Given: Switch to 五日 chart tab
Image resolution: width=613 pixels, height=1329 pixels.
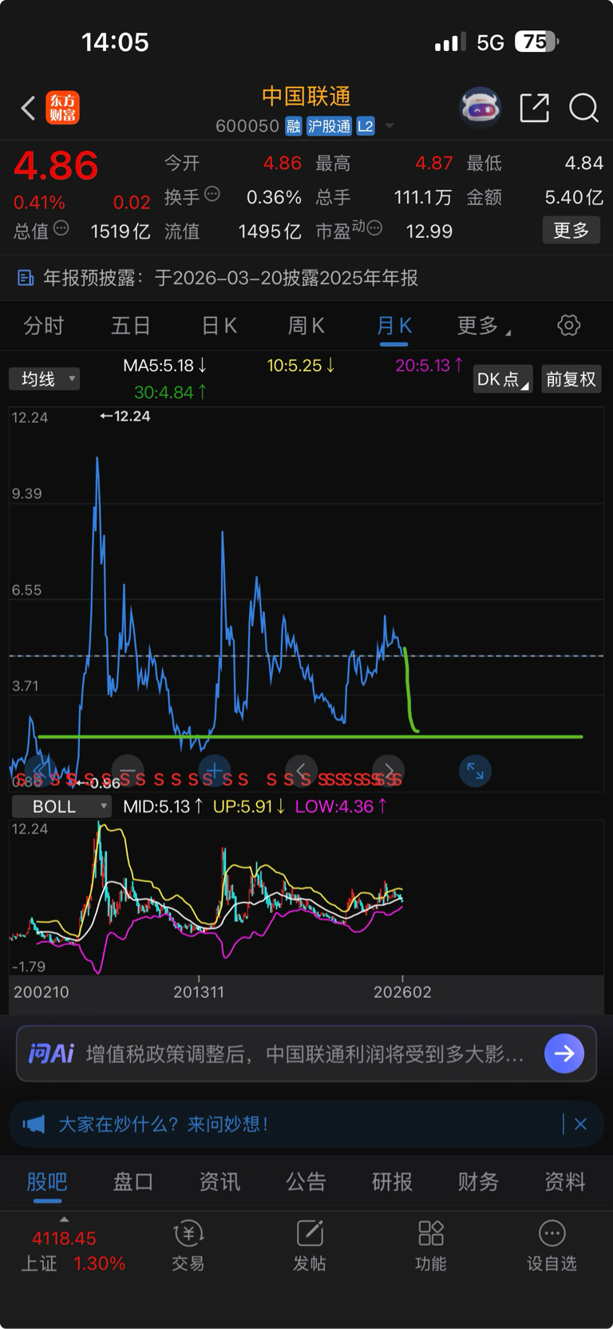Looking at the screenshot, I should pyautogui.click(x=131, y=325).
